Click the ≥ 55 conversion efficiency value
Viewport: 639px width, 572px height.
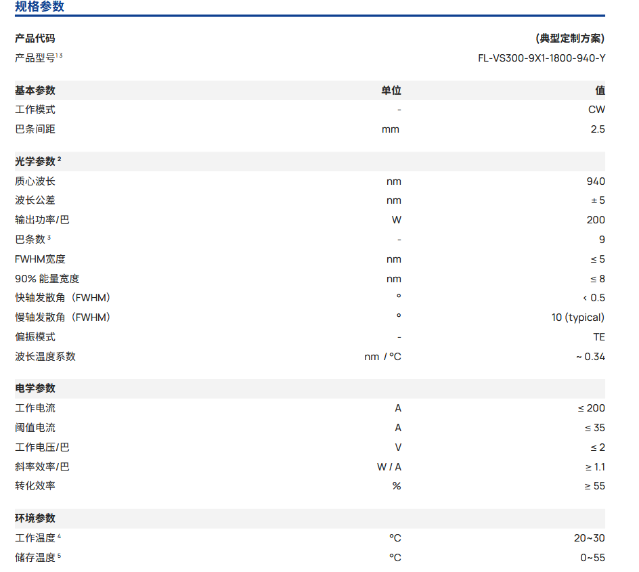click(x=594, y=486)
